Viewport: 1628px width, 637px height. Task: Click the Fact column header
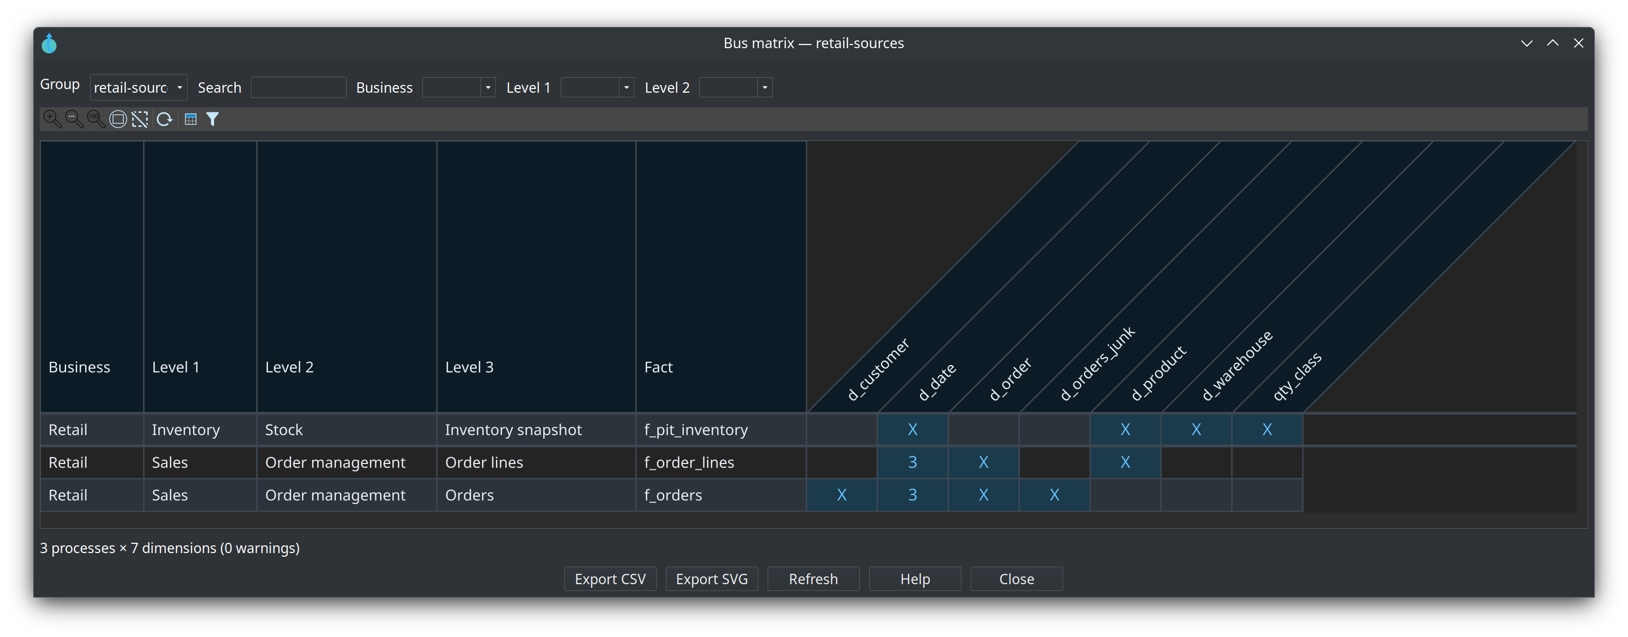721,277
